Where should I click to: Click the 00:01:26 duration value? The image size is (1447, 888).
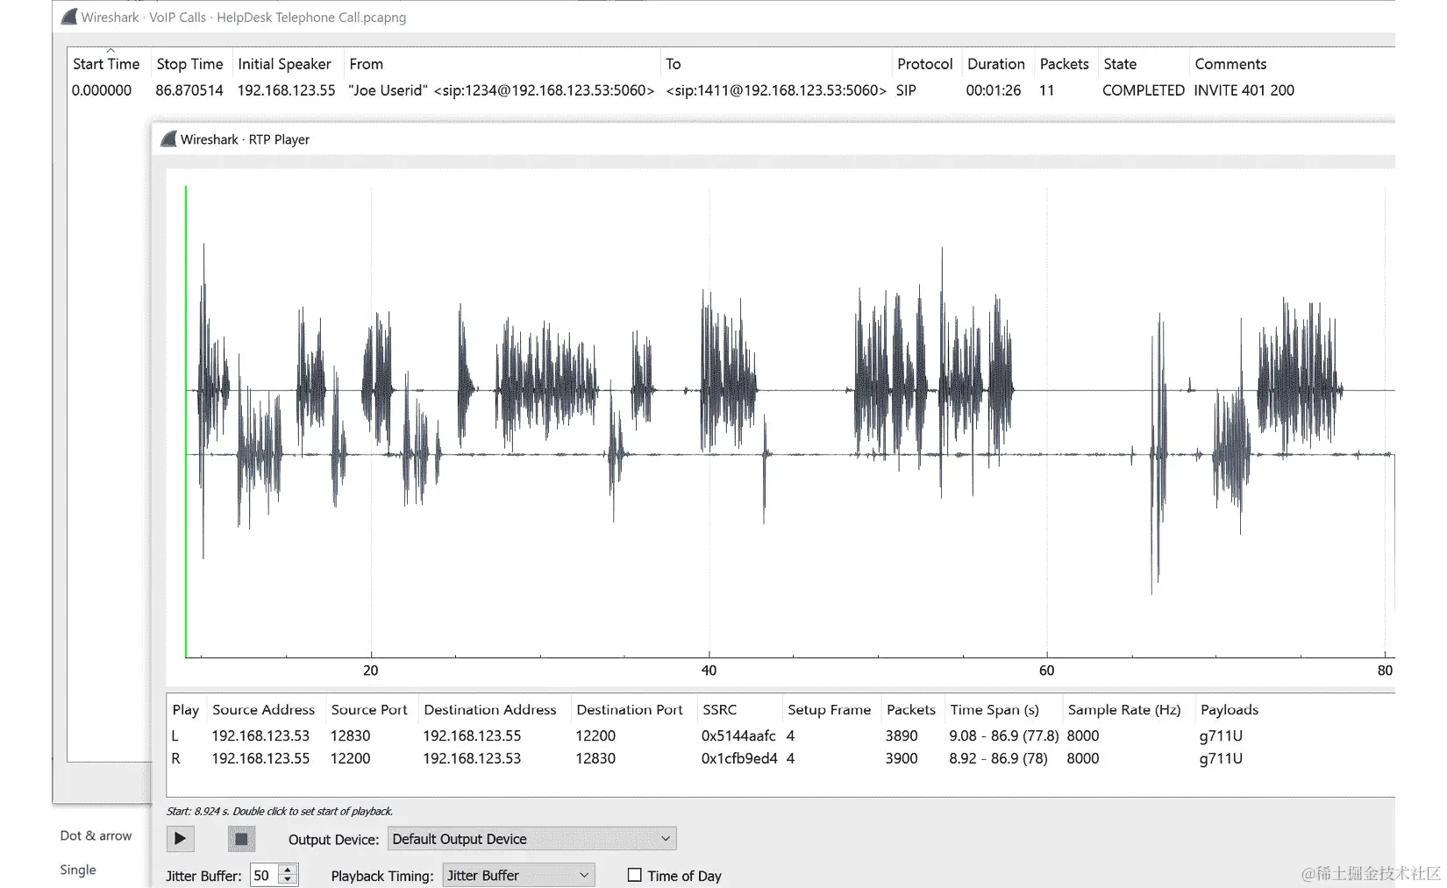pos(993,90)
